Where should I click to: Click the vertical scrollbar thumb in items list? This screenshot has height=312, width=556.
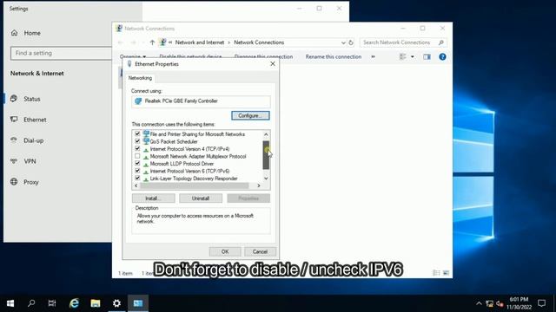266,155
